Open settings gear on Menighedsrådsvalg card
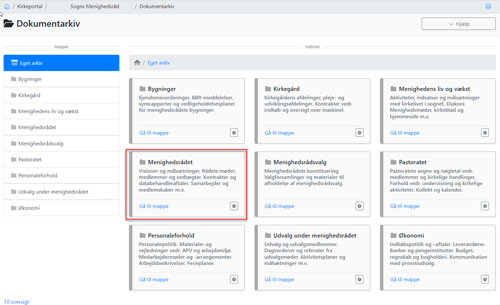 [x=360, y=206]
